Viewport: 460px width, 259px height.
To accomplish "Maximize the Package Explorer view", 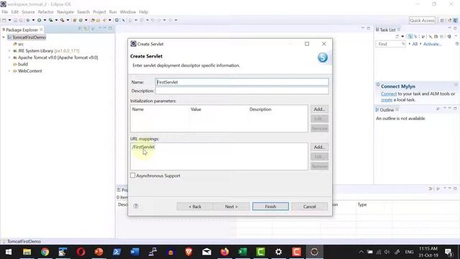I will pos(110,28).
